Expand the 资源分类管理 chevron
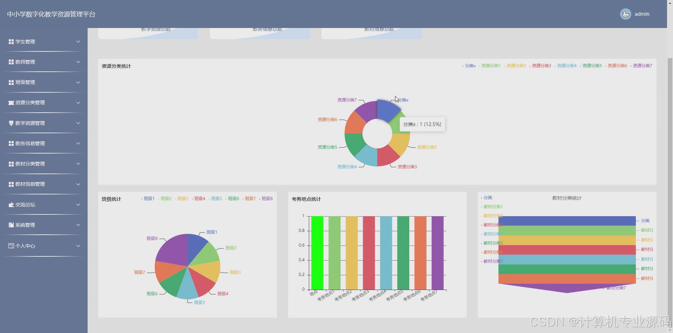Image resolution: width=673 pixels, height=333 pixels. pyautogui.click(x=78, y=102)
